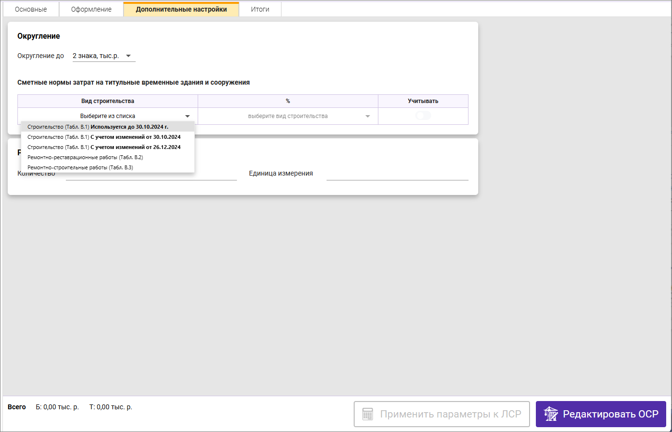Image resolution: width=672 pixels, height=432 pixels.
Task: Collapse the Выберите из списка dropdown arrow
Action: click(x=188, y=116)
